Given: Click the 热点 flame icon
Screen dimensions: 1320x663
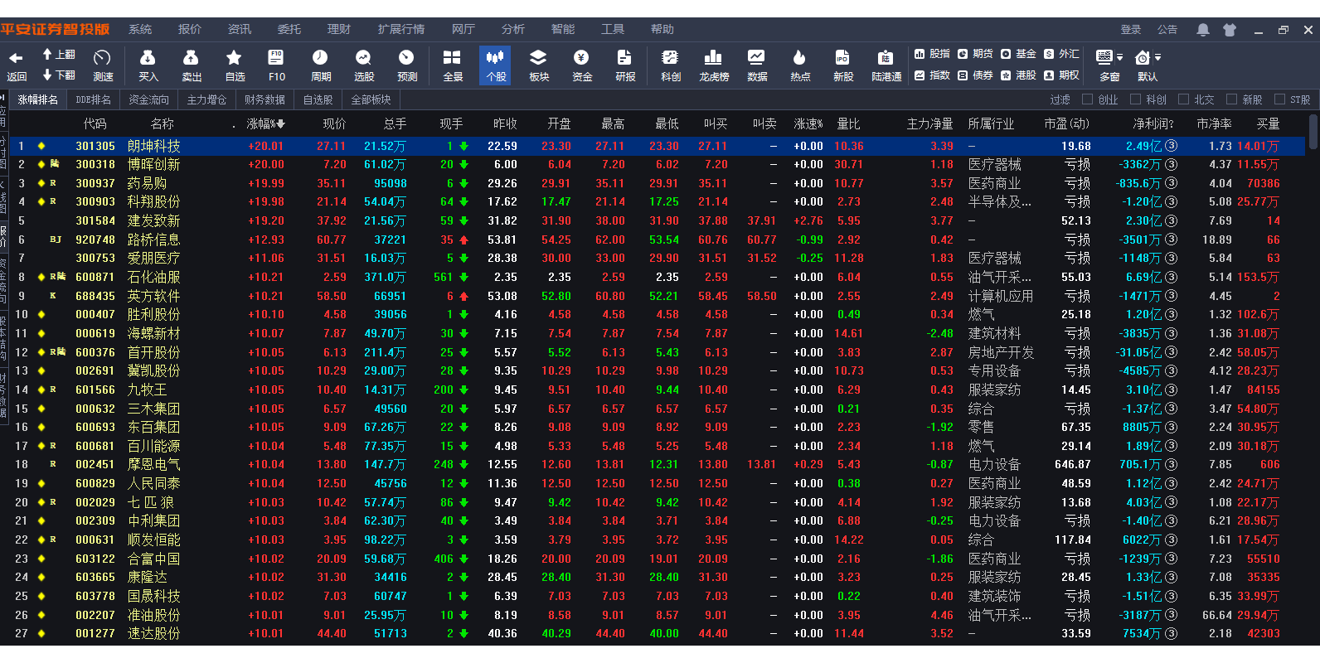Looking at the screenshot, I should (x=799, y=58).
